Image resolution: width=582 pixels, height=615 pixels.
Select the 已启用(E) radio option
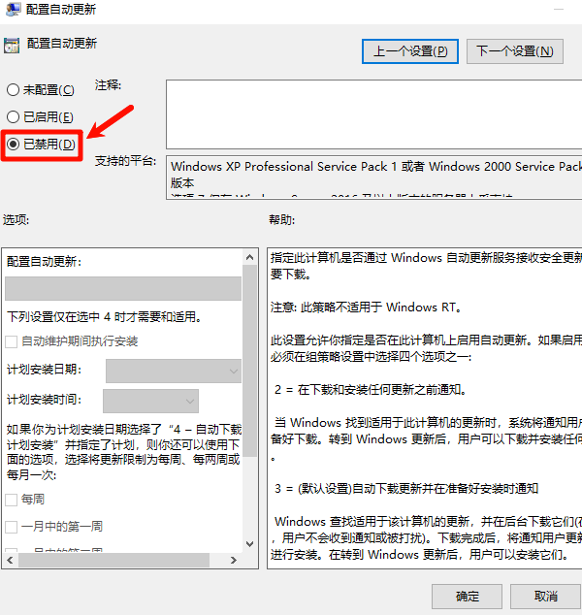(x=40, y=116)
